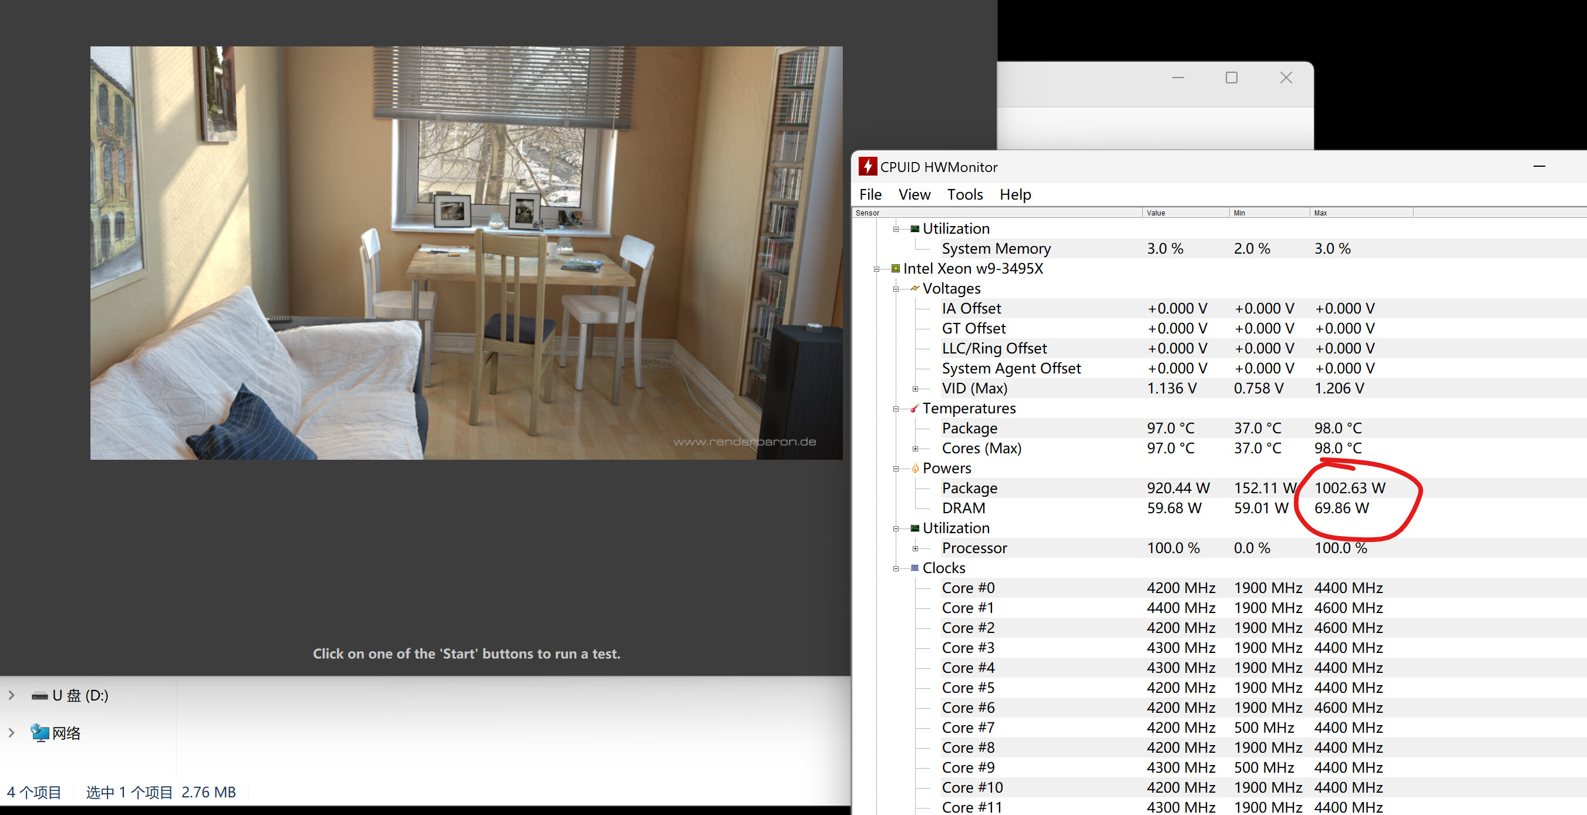
Task: Click the HWMonitor red lightning app icon
Action: [x=868, y=166]
